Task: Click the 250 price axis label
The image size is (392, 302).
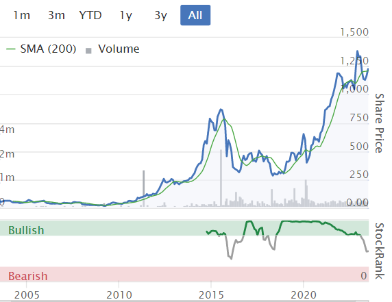Action: point(359,175)
